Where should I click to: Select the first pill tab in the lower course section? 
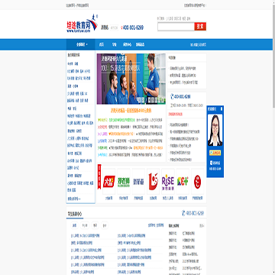pyautogui.click(x=74, y=225)
